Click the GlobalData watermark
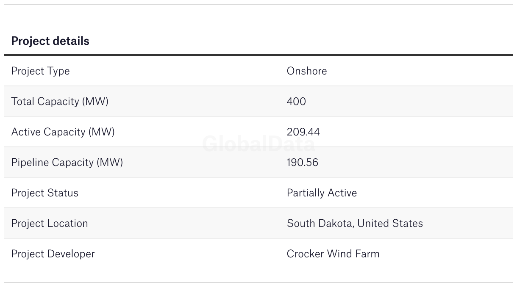The image size is (517, 287). coord(258,144)
